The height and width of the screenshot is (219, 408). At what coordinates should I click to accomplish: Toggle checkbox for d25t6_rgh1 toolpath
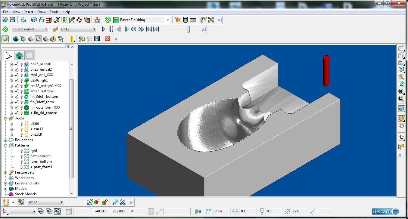(x=17, y=80)
